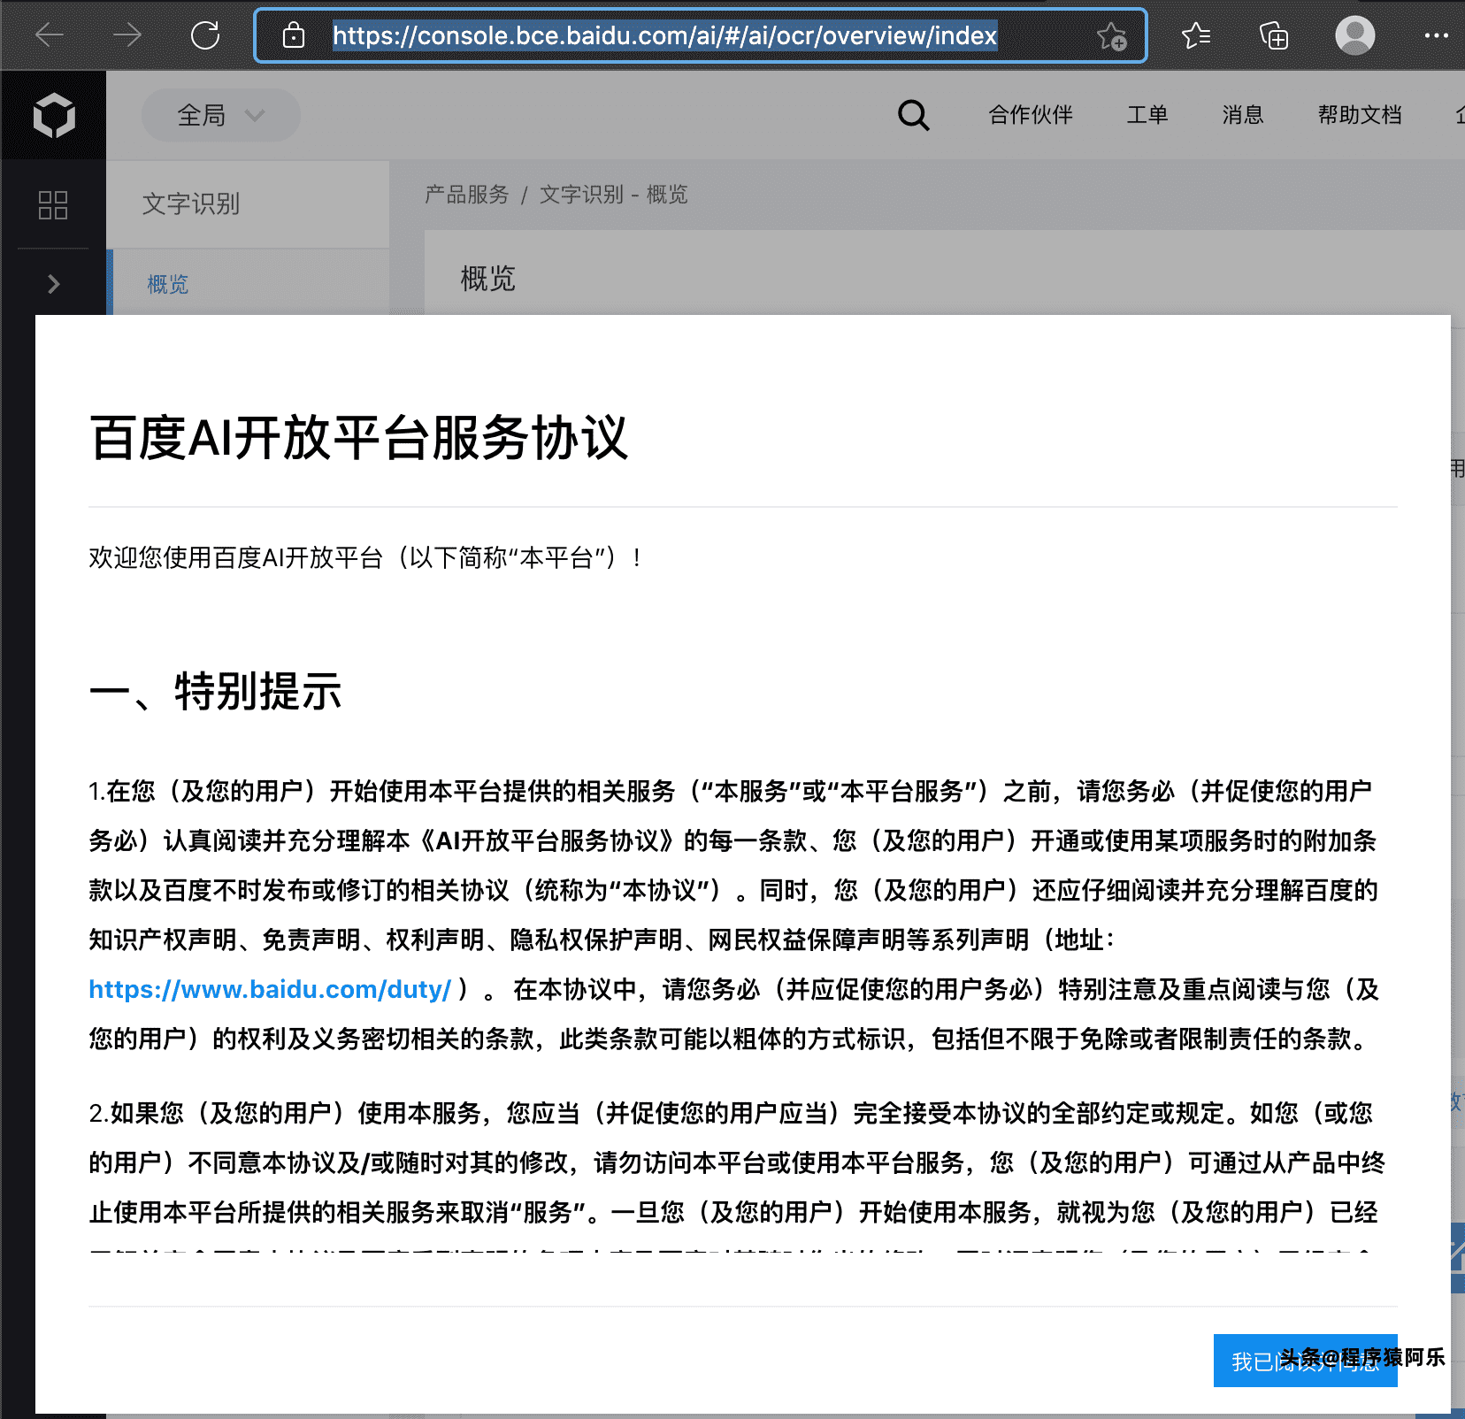Click 产品服务 in the breadcrumb
Image resolution: width=1465 pixels, height=1419 pixels.
[467, 195]
